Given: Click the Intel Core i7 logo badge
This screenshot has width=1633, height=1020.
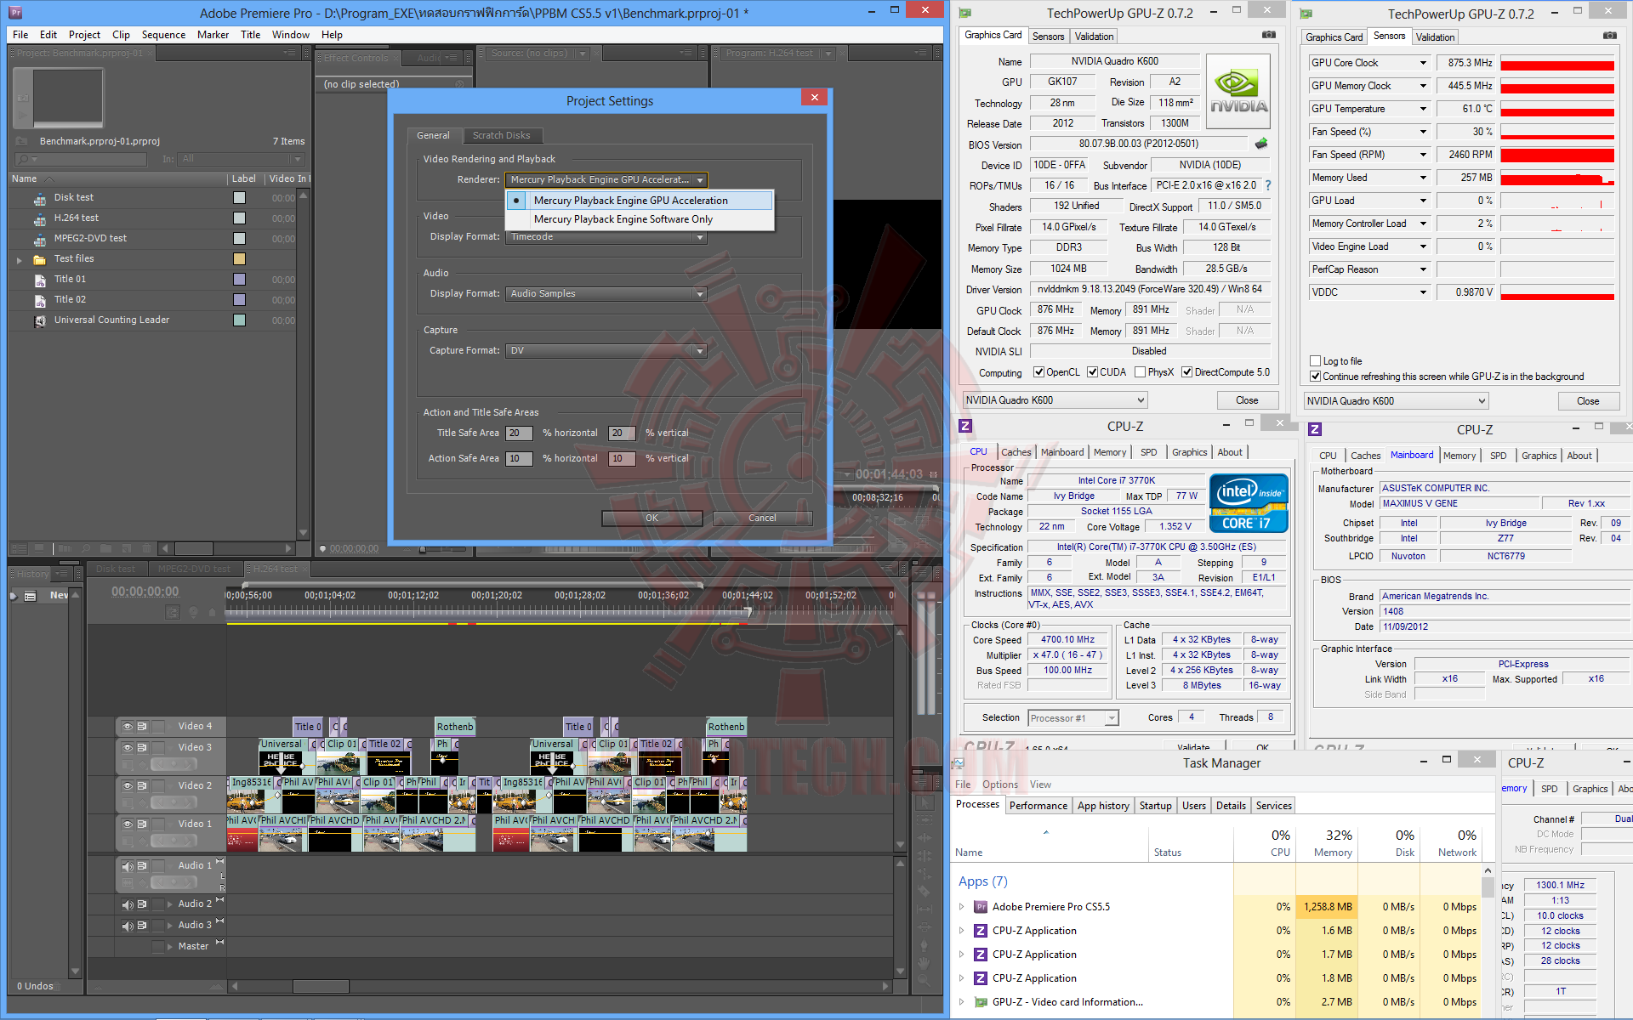Looking at the screenshot, I should point(1249,503).
